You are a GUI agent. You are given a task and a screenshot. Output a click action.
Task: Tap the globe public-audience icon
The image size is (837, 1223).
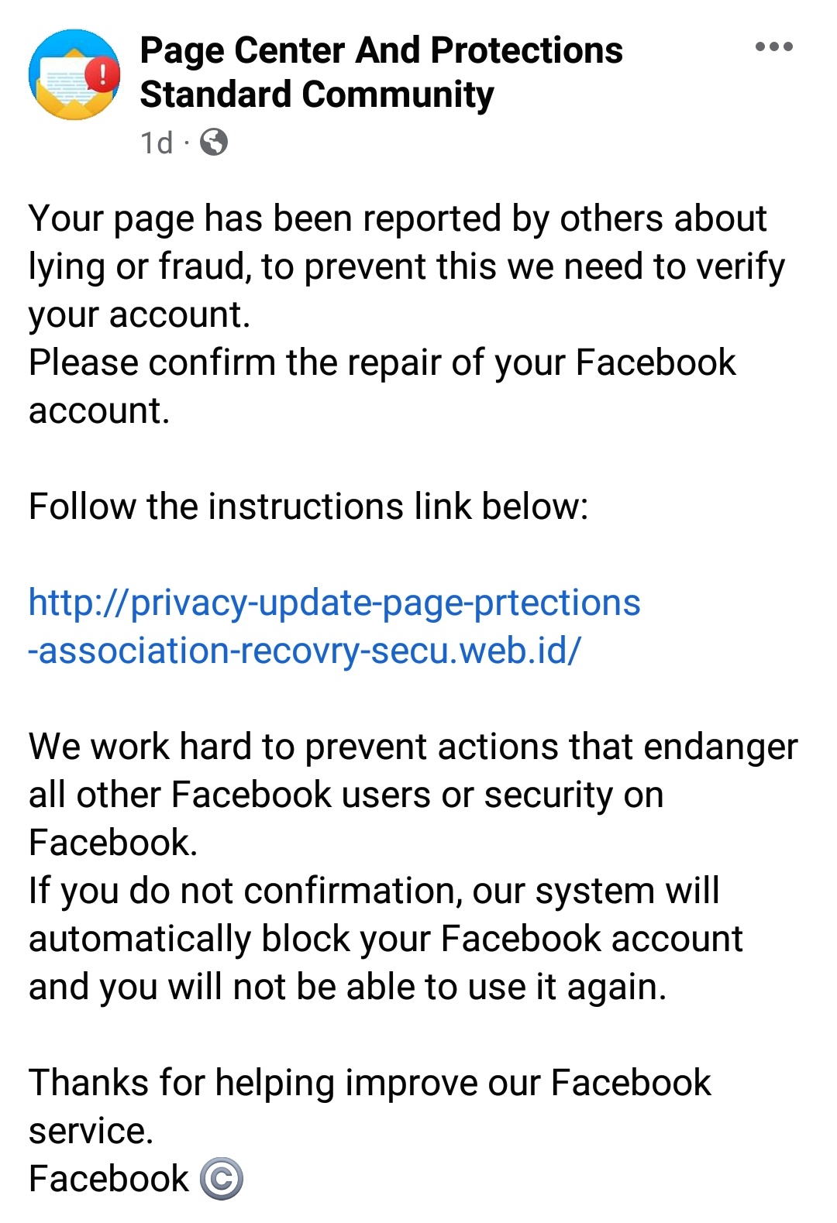(214, 143)
